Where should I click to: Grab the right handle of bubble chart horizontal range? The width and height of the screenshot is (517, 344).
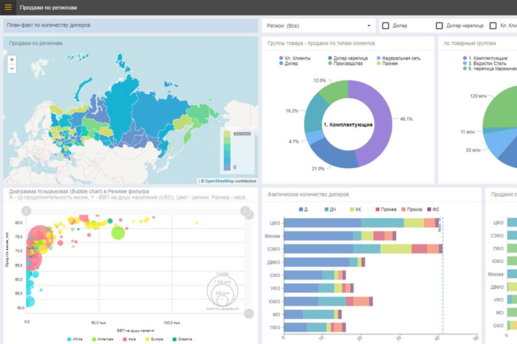[x=245, y=210]
